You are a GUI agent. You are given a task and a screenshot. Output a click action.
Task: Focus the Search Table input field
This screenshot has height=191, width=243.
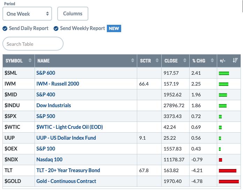33,44
